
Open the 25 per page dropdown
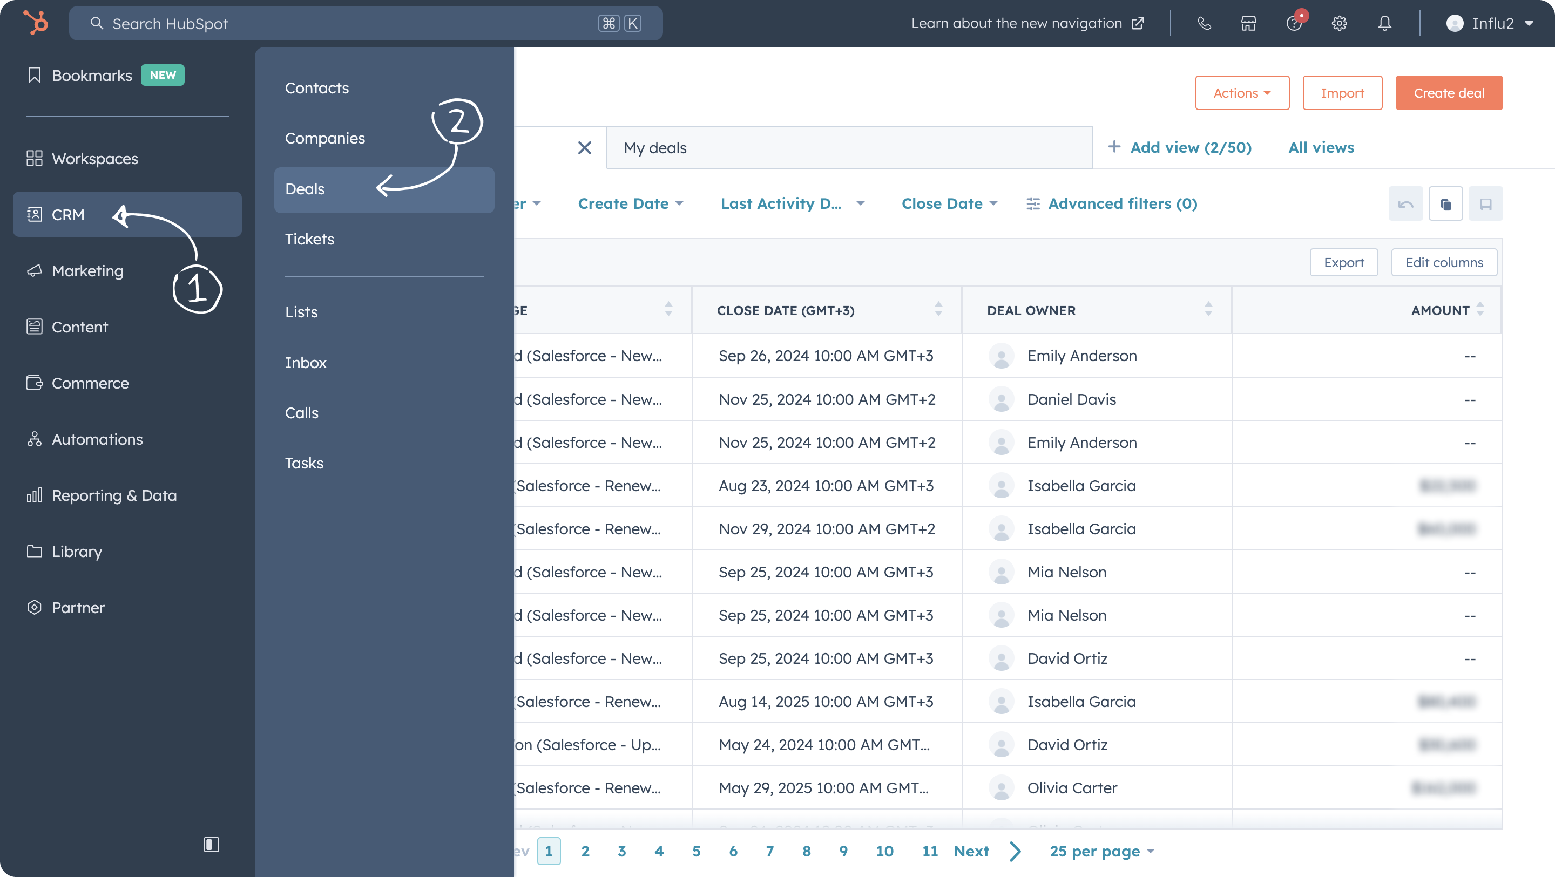(x=1101, y=851)
